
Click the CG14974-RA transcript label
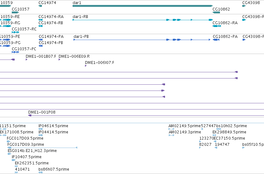point(51,17)
